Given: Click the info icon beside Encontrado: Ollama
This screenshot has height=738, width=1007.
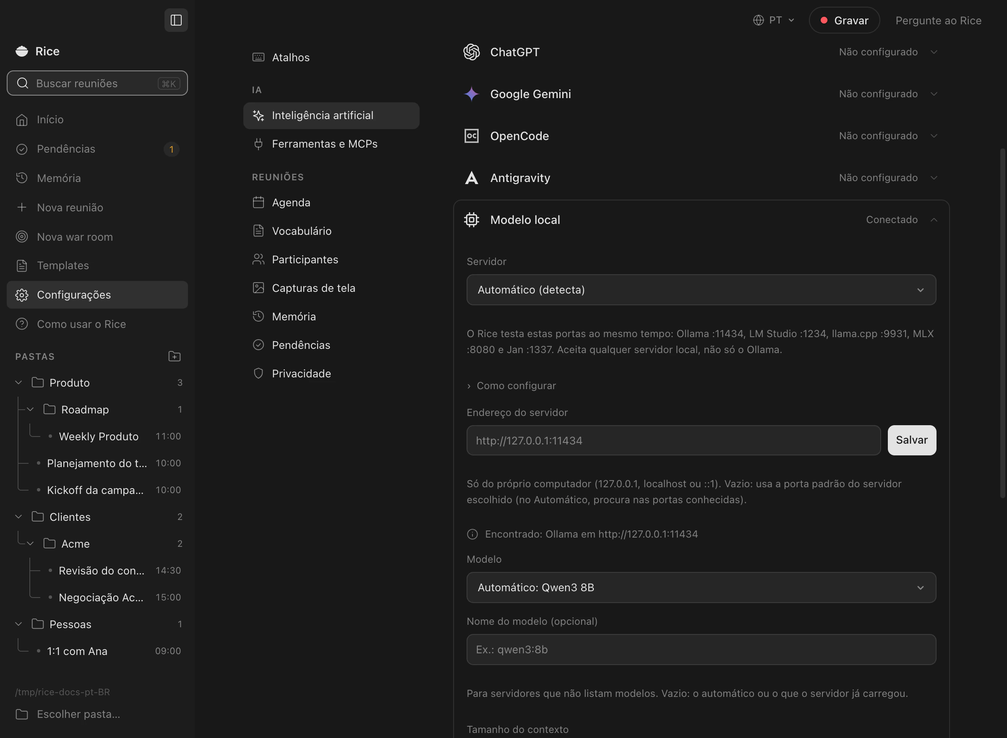Looking at the screenshot, I should (x=472, y=534).
